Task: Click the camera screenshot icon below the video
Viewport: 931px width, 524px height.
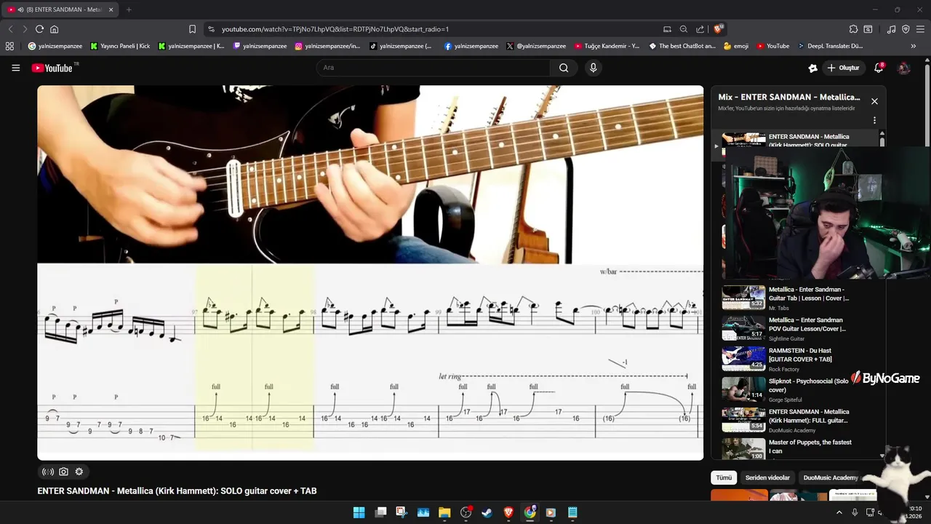Action: point(63,472)
